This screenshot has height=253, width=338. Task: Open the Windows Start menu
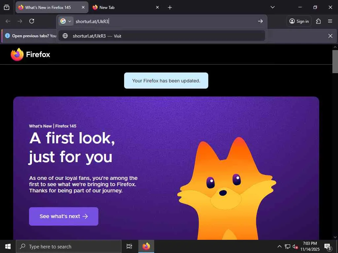click(8, 246)
